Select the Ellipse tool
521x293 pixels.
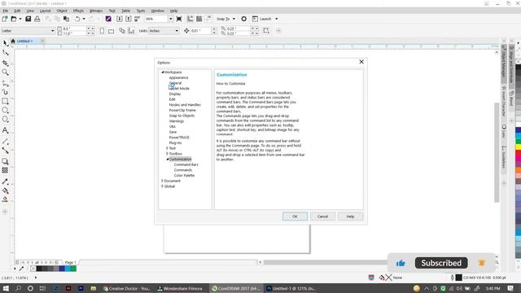pyautogui.click(x=6, y=111)
